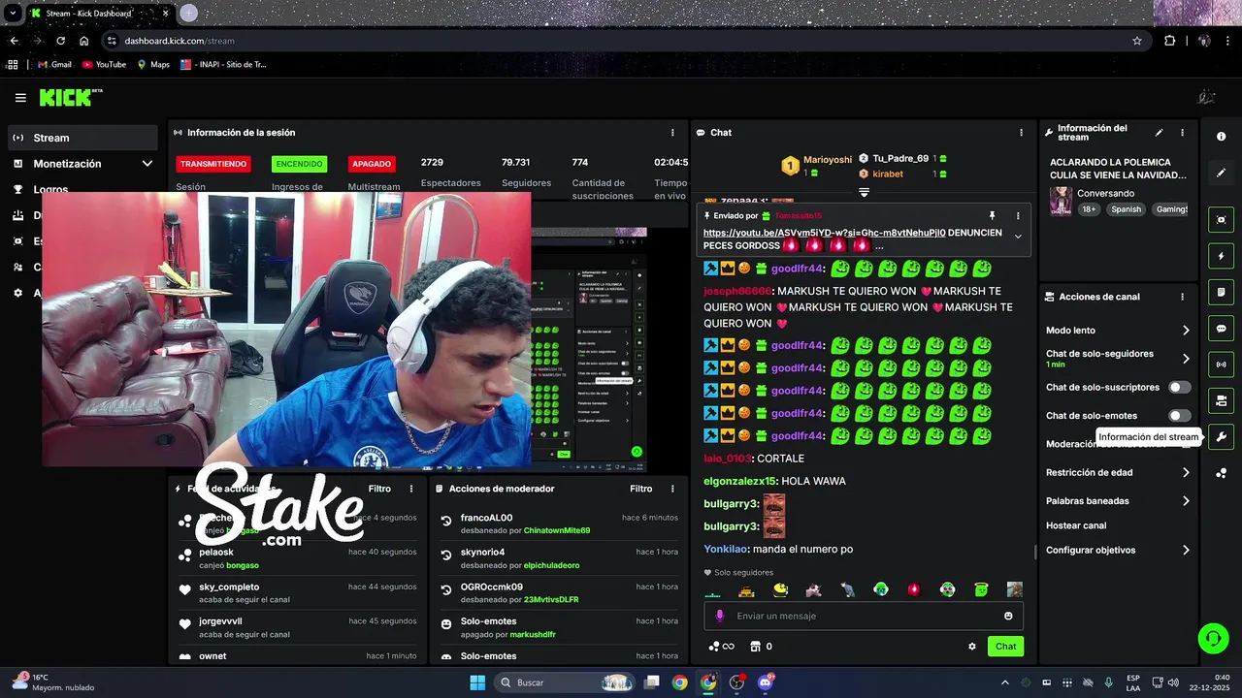Click the document icon in right sidebar

[x=1221, y=292]
